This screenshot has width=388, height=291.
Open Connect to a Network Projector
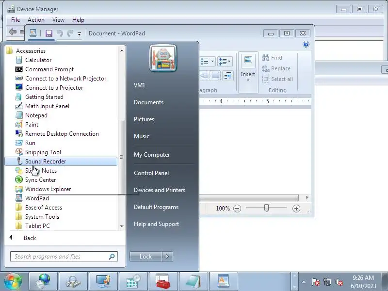65,79
